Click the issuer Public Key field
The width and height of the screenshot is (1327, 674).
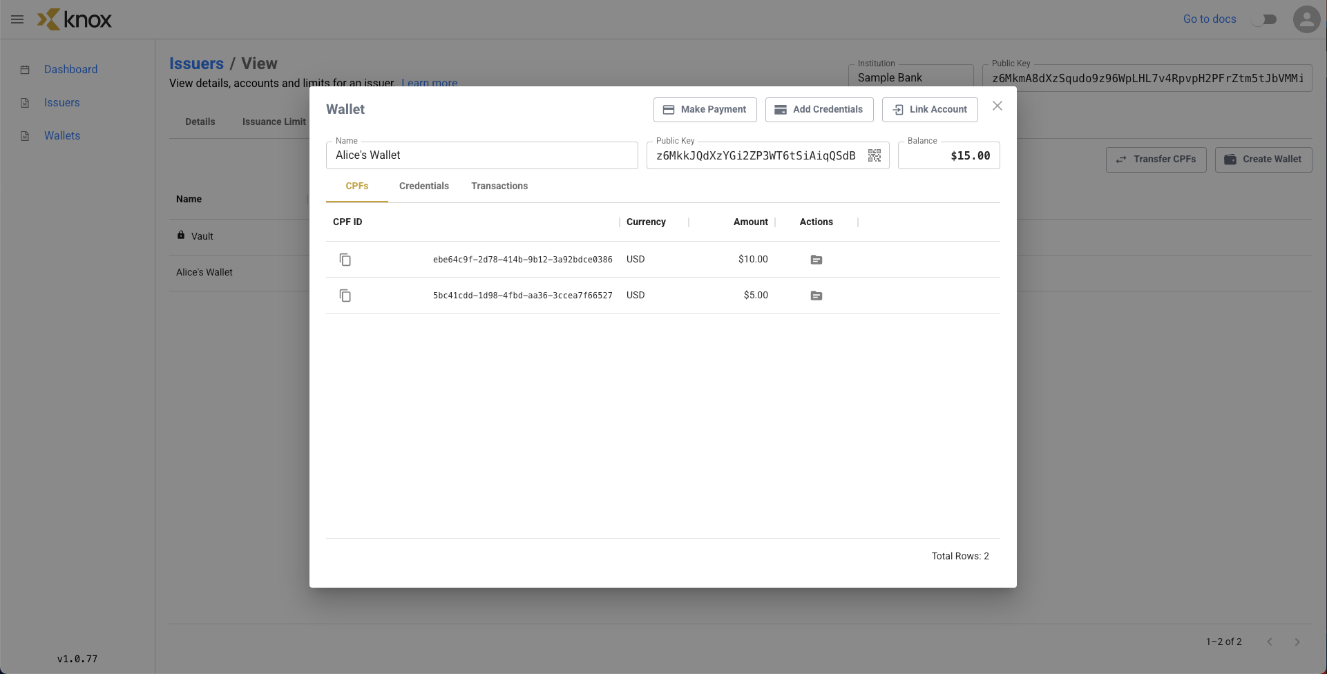(1147, 77)
